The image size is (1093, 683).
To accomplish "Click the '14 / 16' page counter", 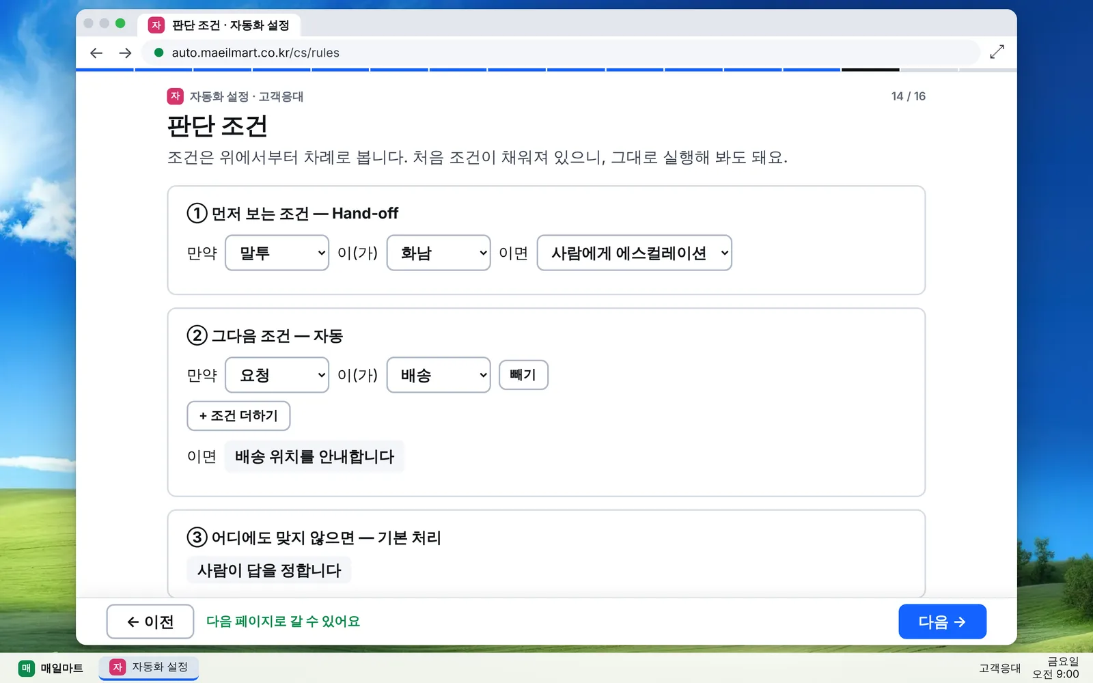I will click(x=908, y=96).
